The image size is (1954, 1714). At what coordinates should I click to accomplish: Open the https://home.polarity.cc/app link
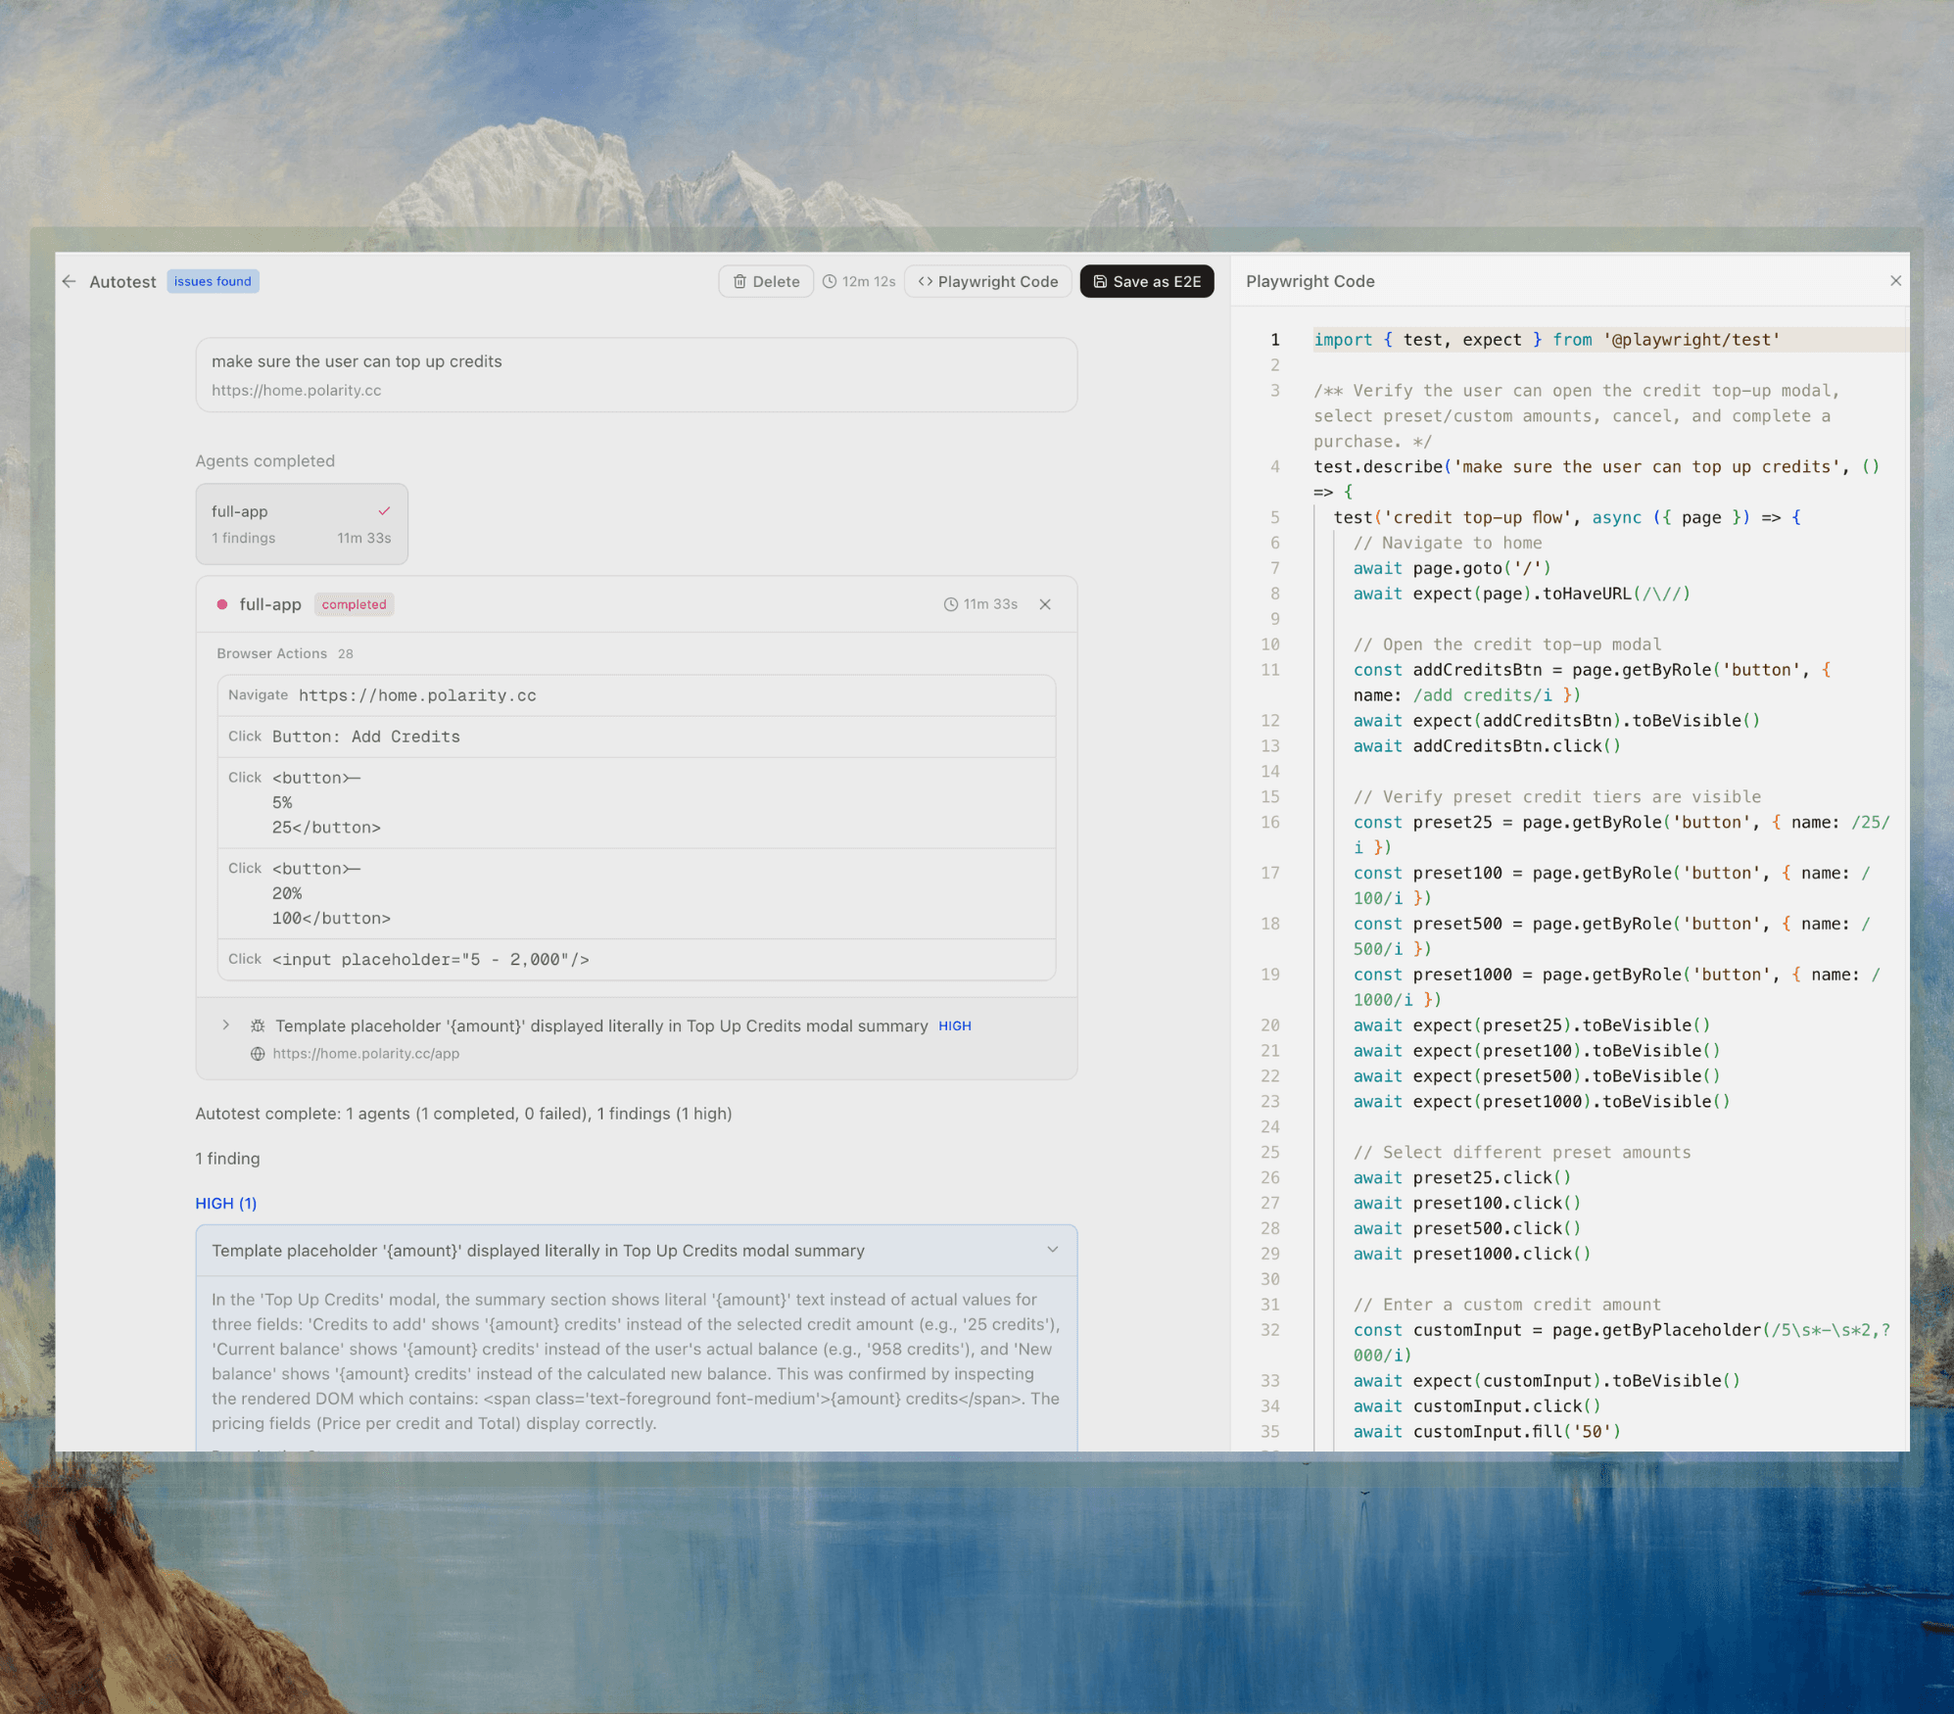tap(366, 1054)
